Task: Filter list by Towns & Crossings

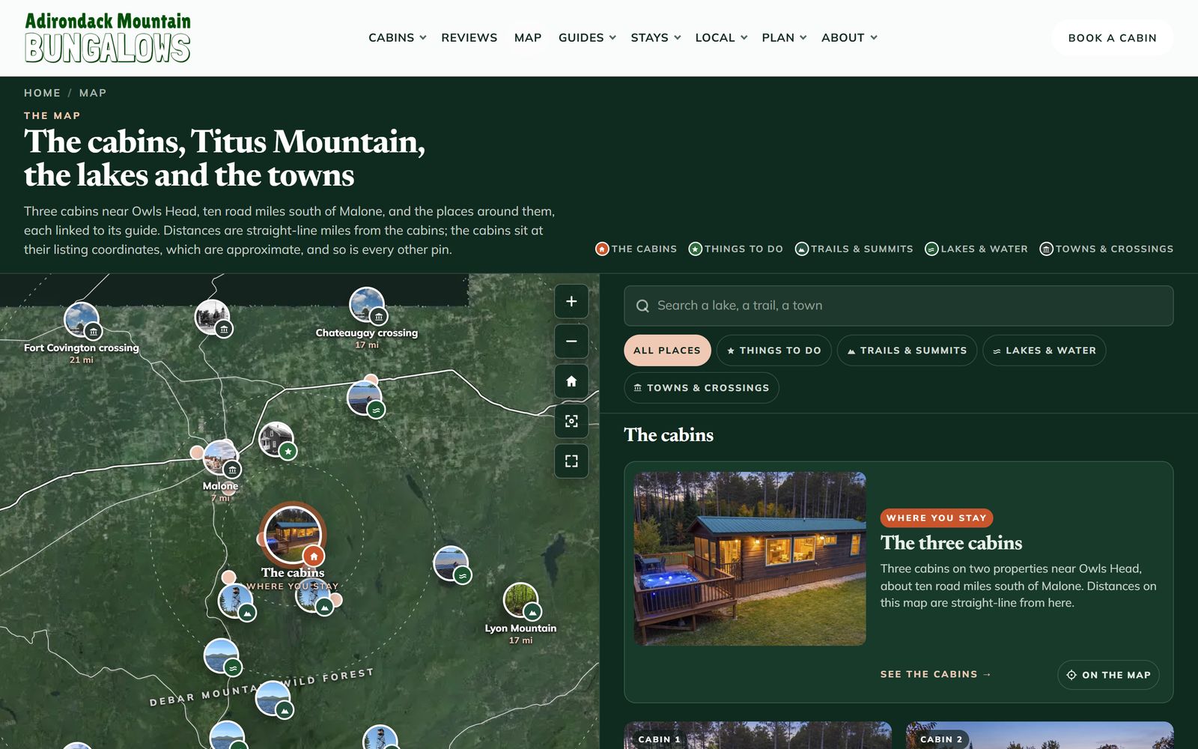Action: coord(702,388)
